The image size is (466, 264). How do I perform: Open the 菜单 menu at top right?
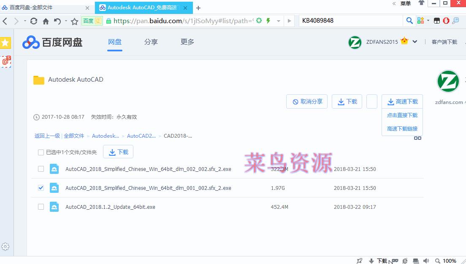point(405,3)
